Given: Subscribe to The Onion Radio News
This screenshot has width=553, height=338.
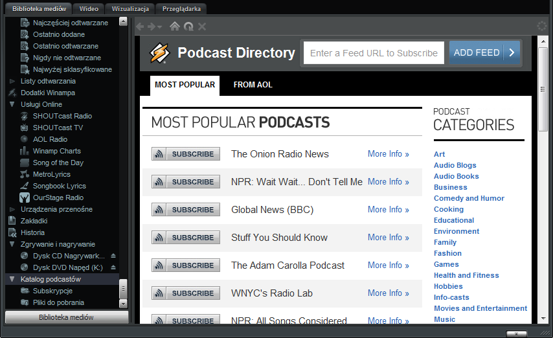Looking at the screenshot, I should point(186,154).
